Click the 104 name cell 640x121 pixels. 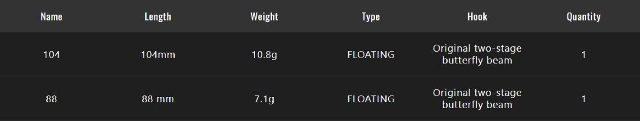tap(52, 55)
